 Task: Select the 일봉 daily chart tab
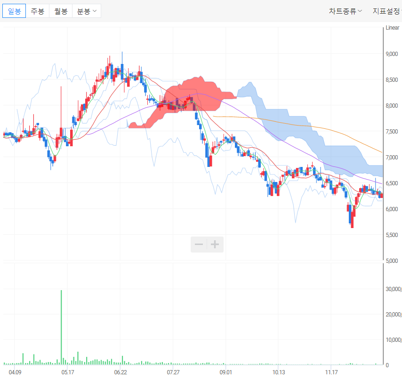[14, 11]
